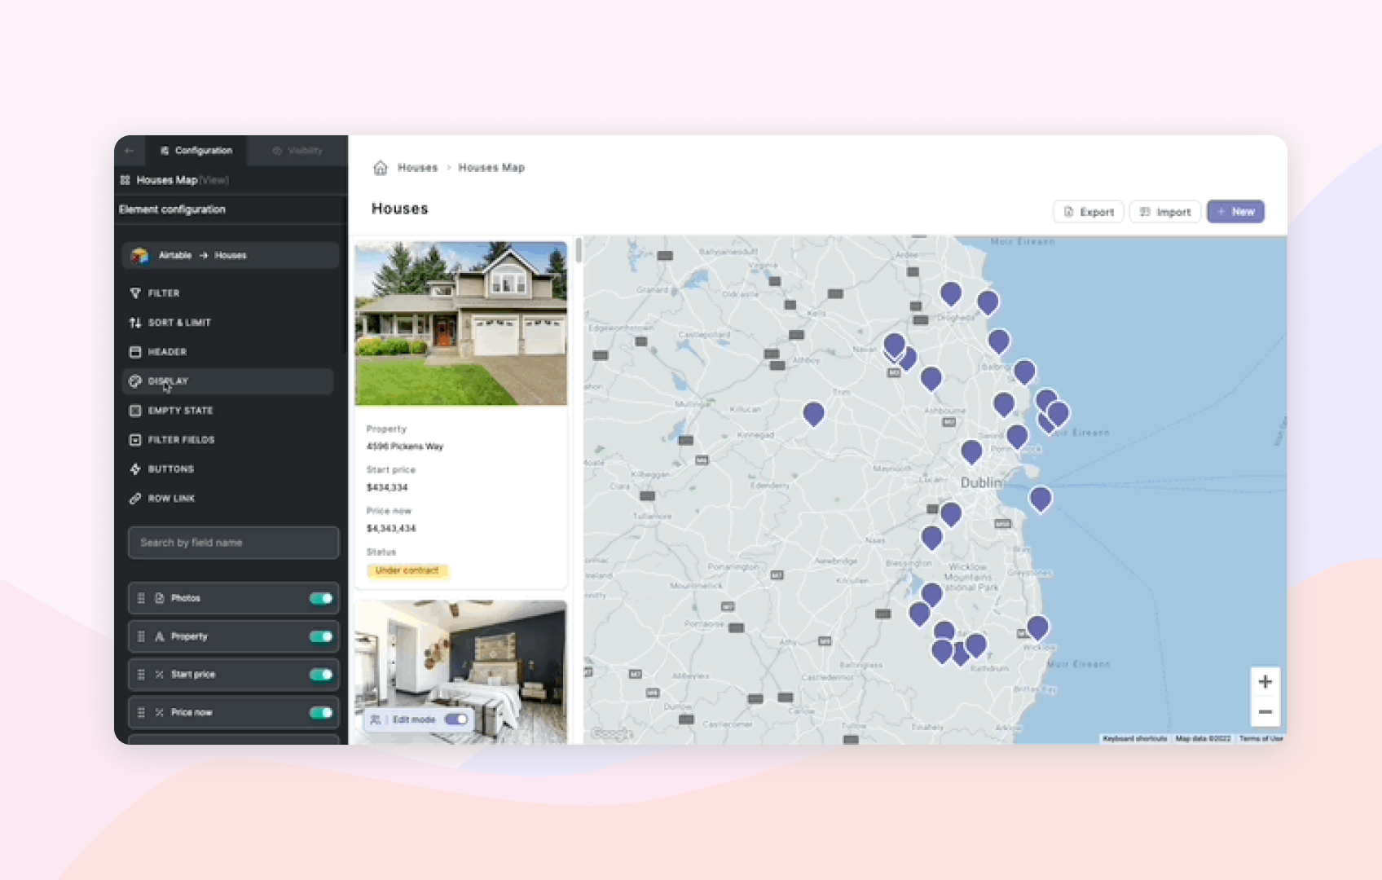Expand the Row Link settings

(171, 499)
